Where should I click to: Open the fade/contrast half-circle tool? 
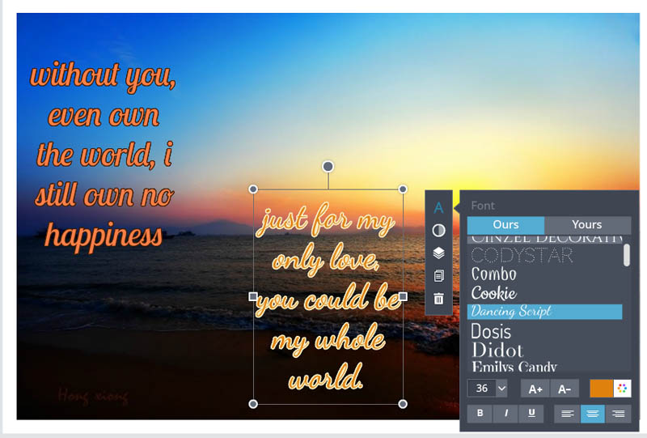pos(438,230)
